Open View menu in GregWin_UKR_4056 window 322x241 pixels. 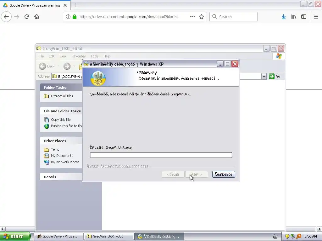click(x=63, y=56)
